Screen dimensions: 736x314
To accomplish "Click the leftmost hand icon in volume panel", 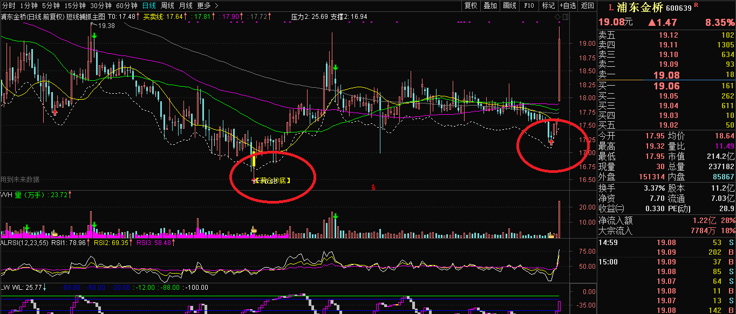I will [x=54, y=233].
